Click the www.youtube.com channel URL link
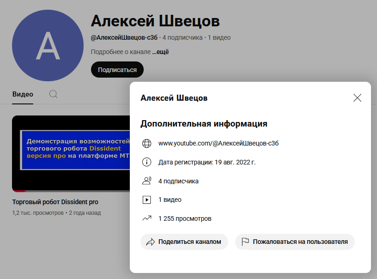377x279 pixels. (x=218, y=144)
